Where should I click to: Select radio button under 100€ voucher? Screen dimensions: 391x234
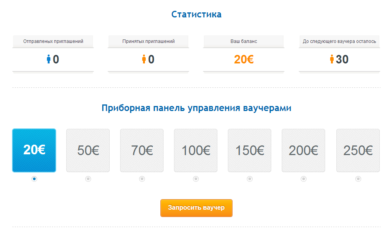click(196, 179)
